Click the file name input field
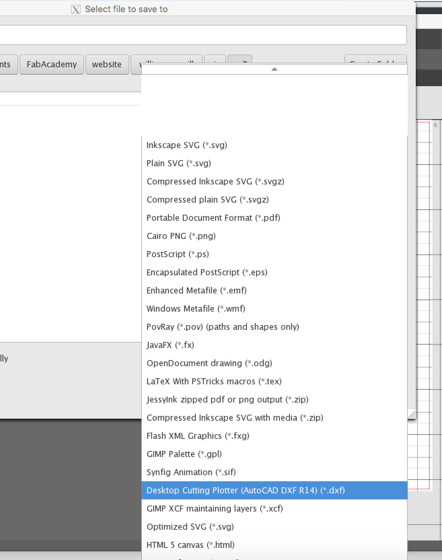The width and height of the screenshot is (442, 560). (203, 35)
